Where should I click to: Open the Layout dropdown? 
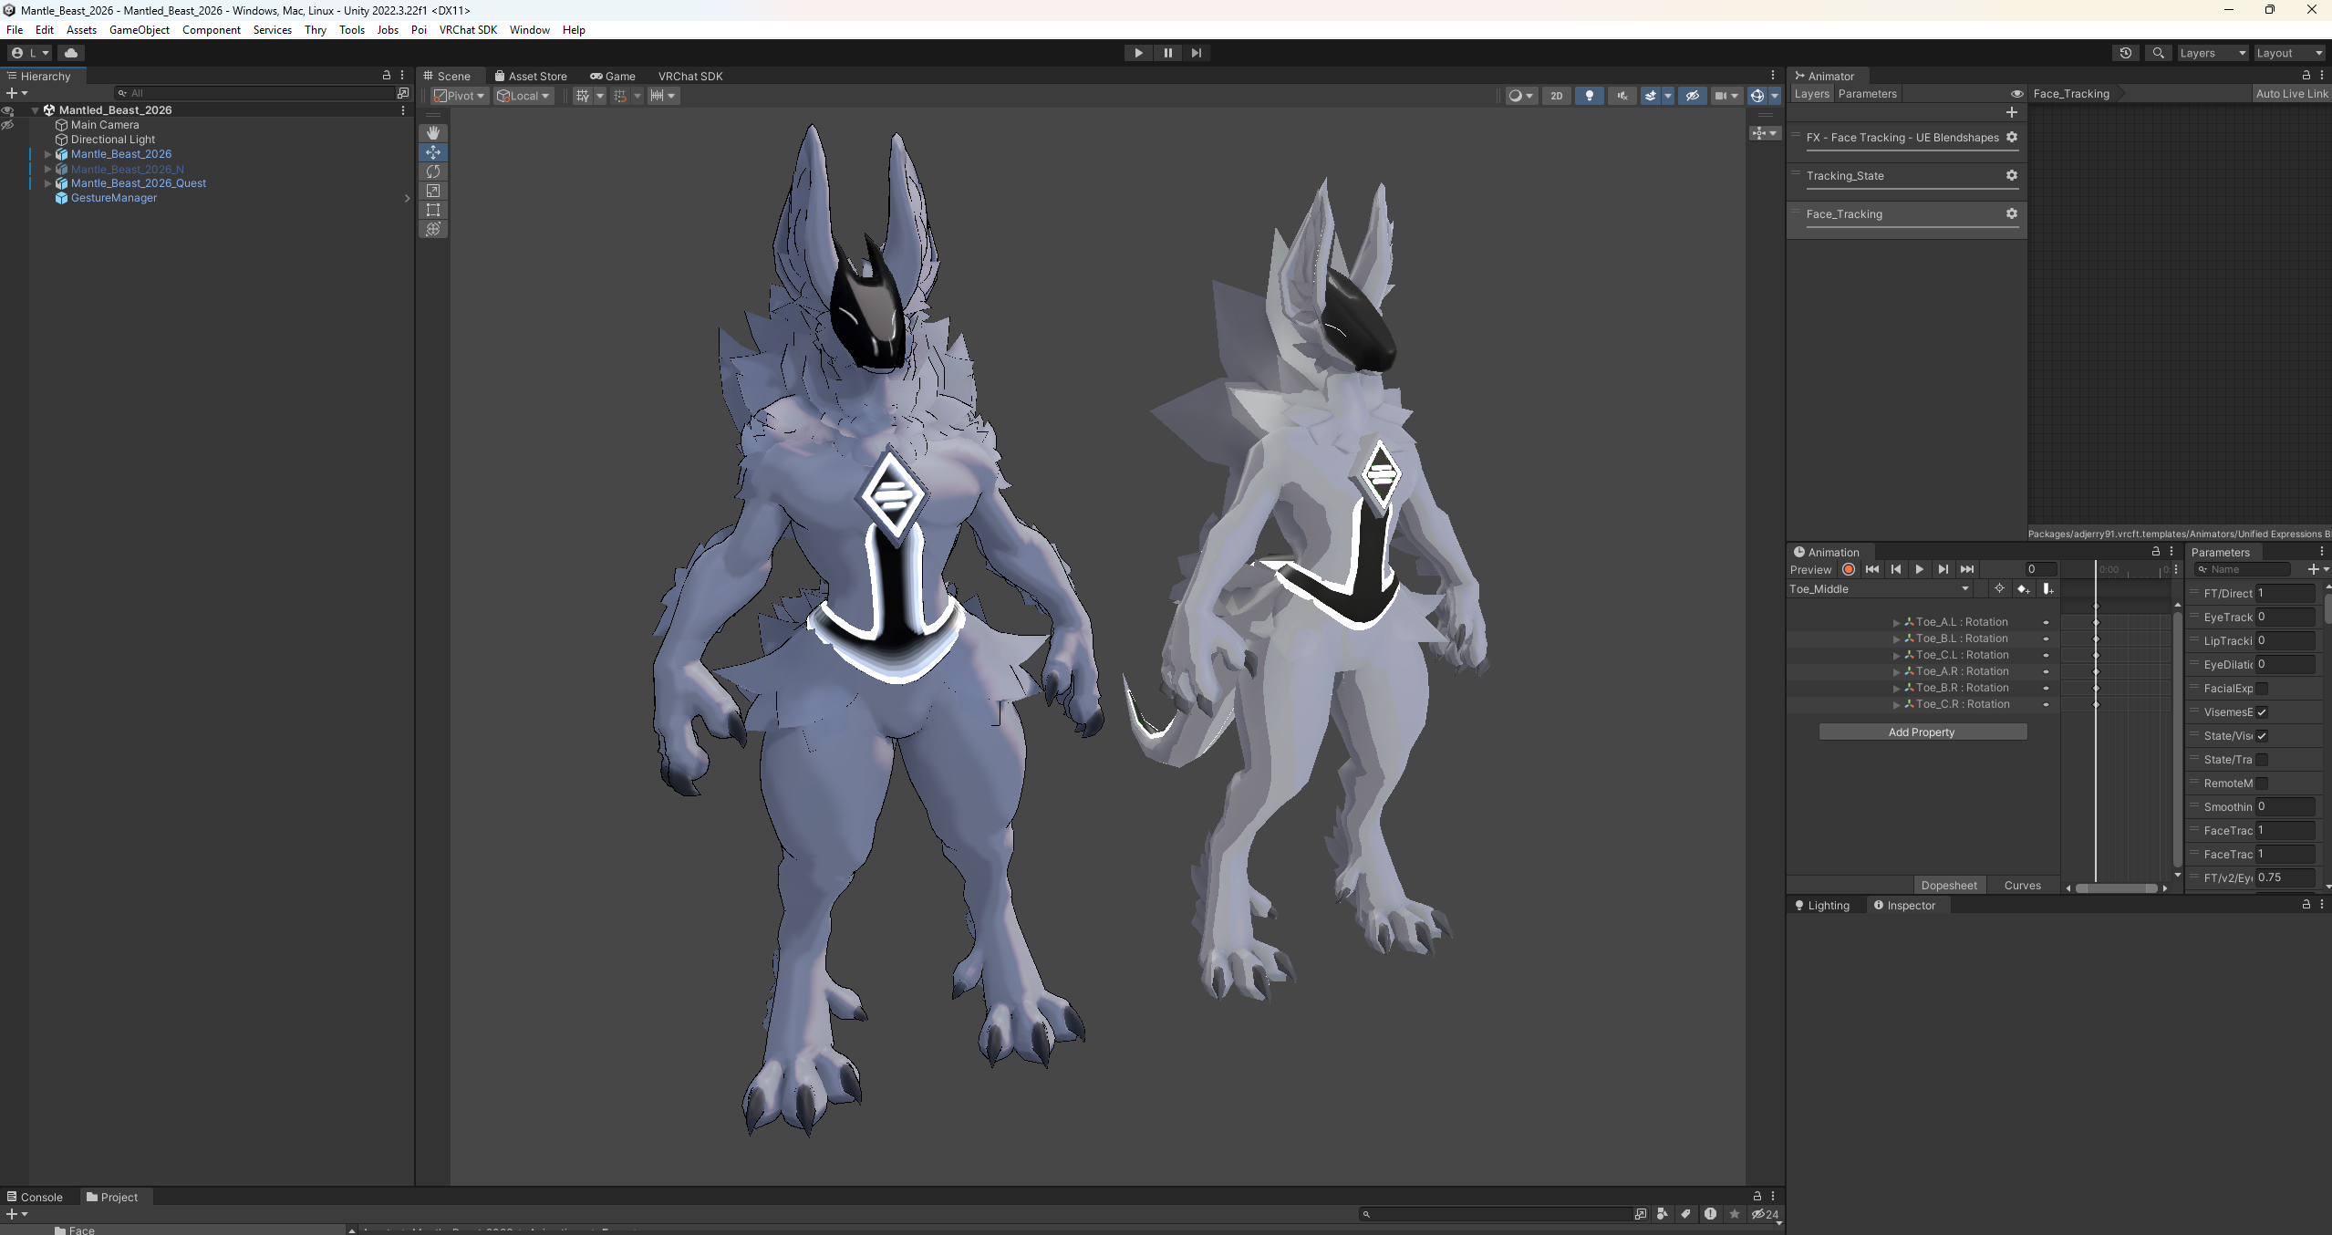(2289, 53)
